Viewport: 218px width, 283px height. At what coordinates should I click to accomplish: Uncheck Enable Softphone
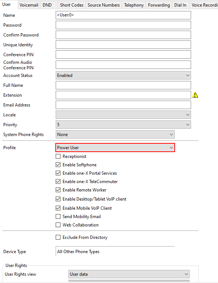pos(58,164)
